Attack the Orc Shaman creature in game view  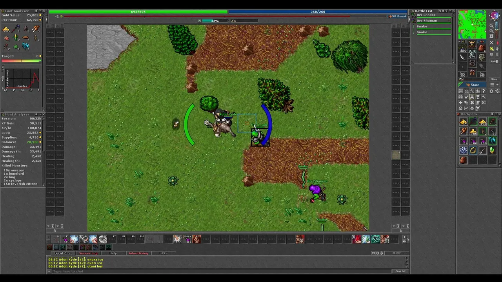pyautogui.click(x=317, y=194)
